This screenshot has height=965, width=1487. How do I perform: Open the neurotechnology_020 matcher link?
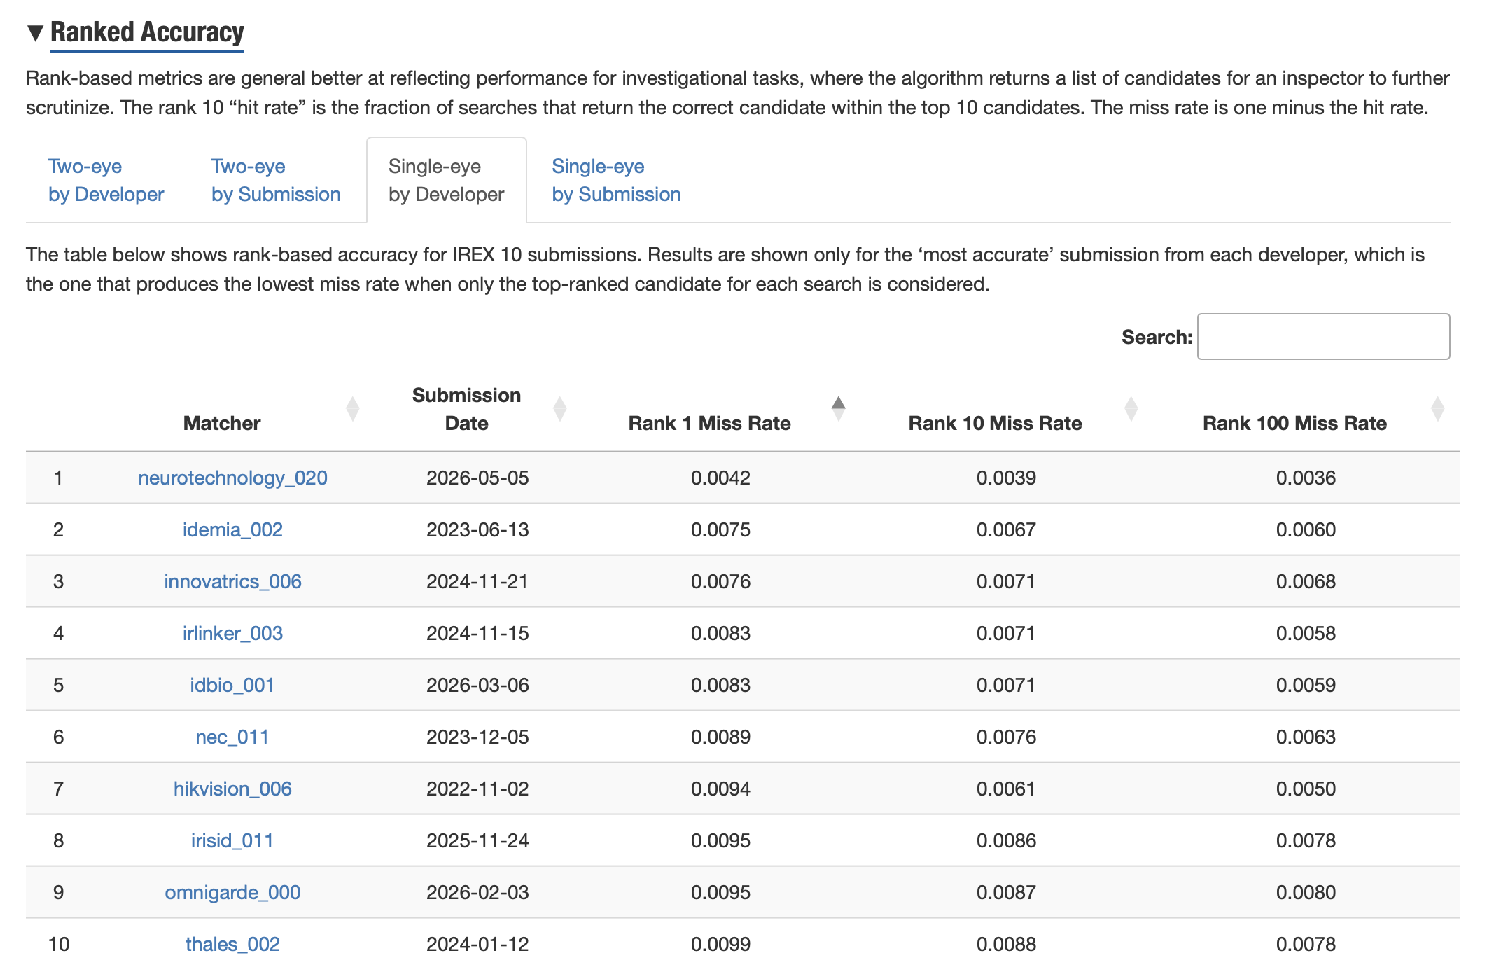coord(232,478)
